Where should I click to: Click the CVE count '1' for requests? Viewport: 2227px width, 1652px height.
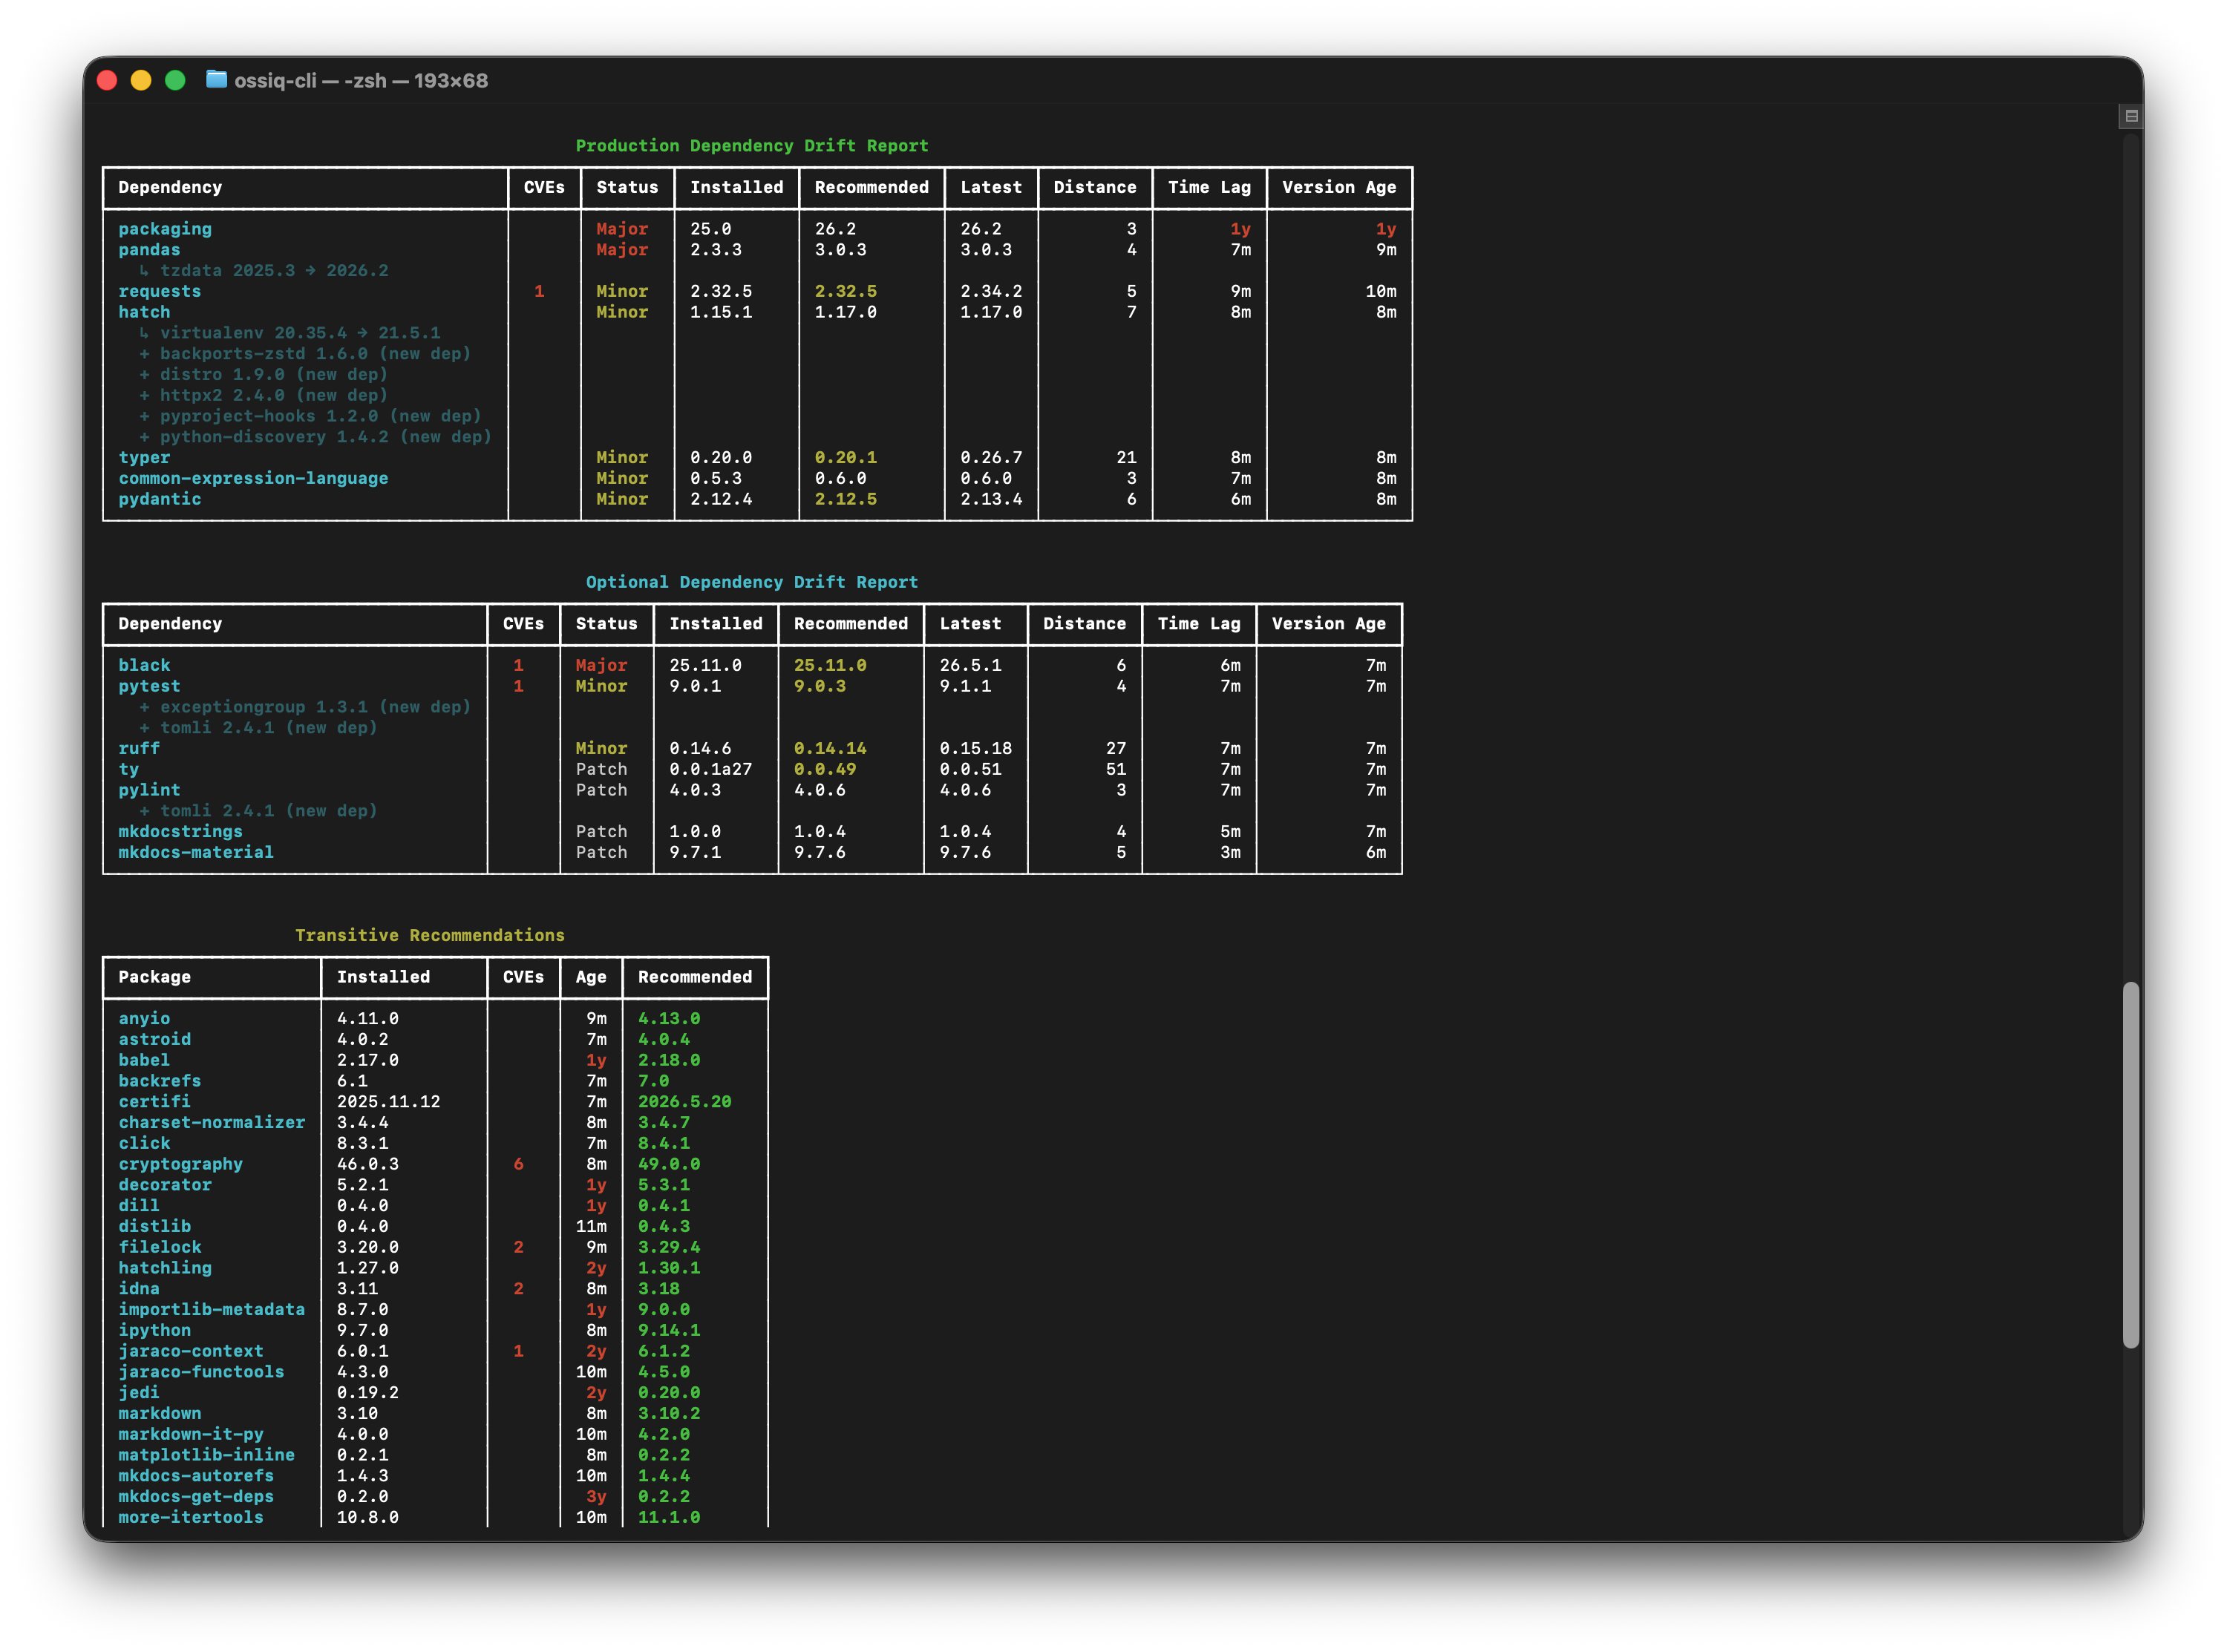click(x=539, y=291)
